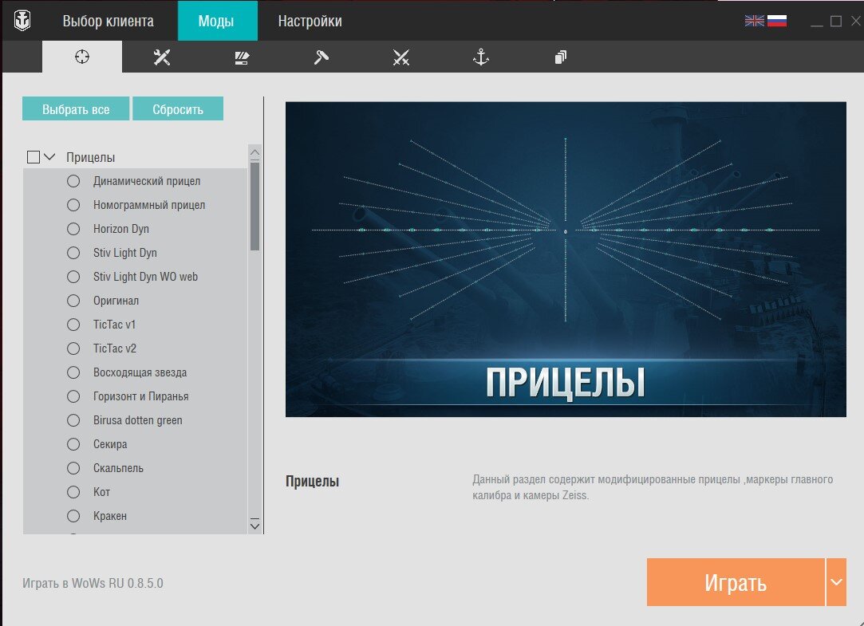Select Восходящая звезда radio button
The width and height of the screenshot is (864, 626).
(x=73, y=372)
